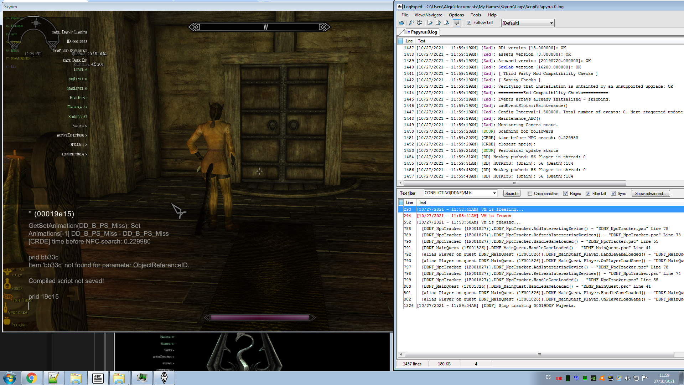Expand SPELLS(1) in Skyrim panel

[79, 145]
